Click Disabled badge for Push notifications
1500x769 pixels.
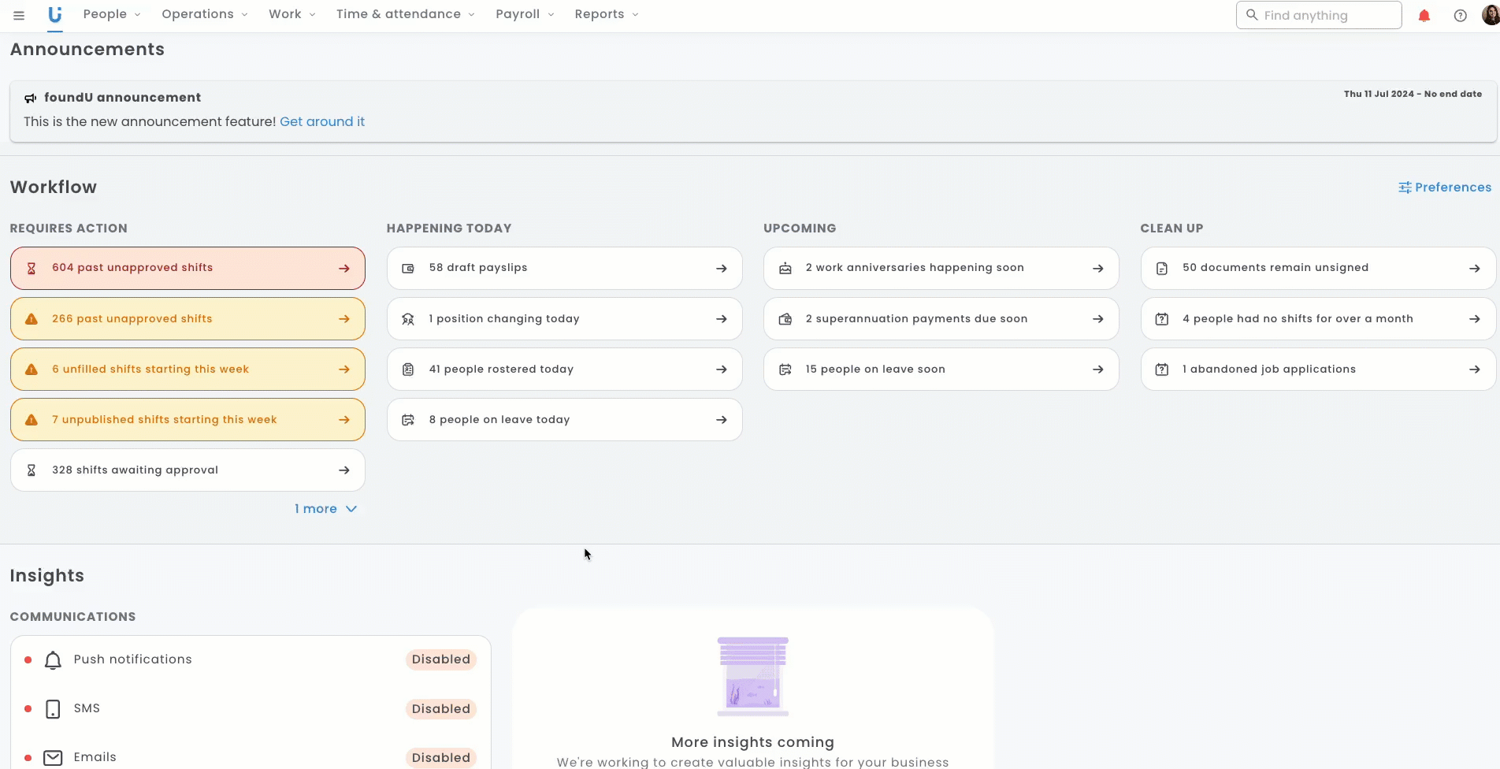(440, 659)
